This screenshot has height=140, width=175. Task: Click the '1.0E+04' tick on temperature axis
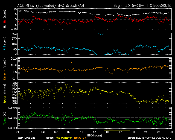pyautogui.click(x=12, y=128)
